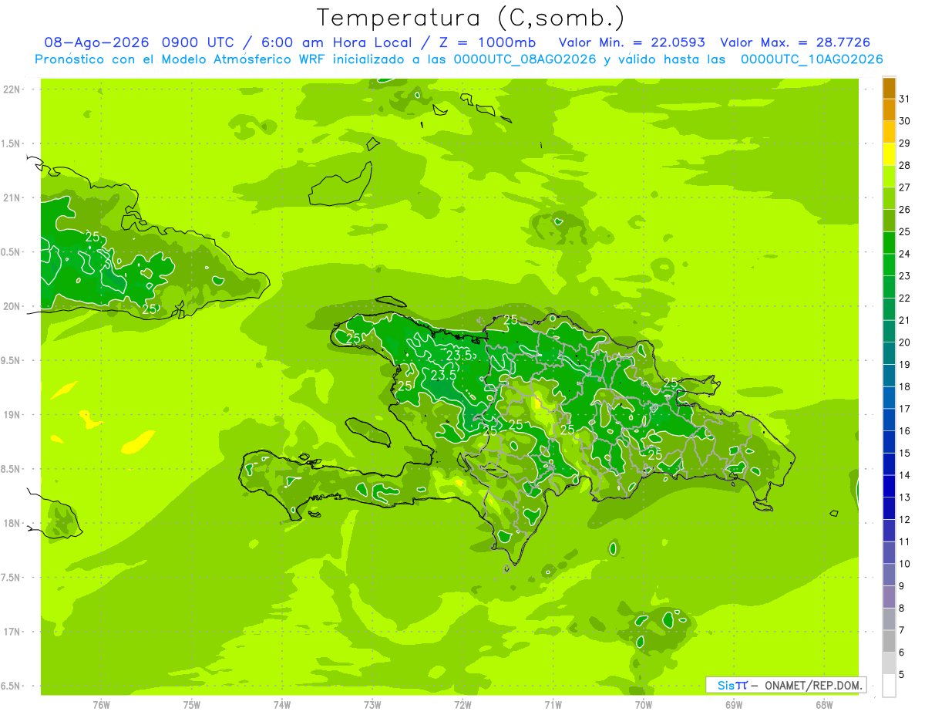The height and width of the screenshot is (715, 925).
Task: Click the 'Temperatura (C,somb.)' map title
Action: 470,17
